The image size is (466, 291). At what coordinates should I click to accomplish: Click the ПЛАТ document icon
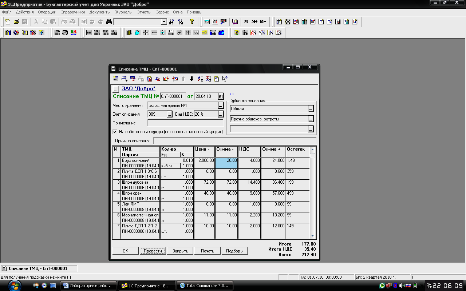click(x=114, y=33)
